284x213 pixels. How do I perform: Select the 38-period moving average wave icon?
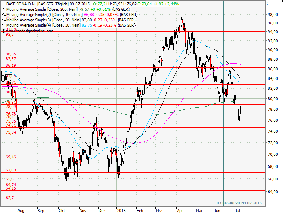[x=4, y=24]
